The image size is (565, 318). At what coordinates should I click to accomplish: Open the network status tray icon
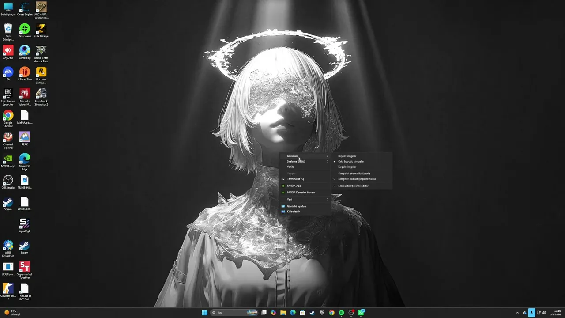(539, 313)
